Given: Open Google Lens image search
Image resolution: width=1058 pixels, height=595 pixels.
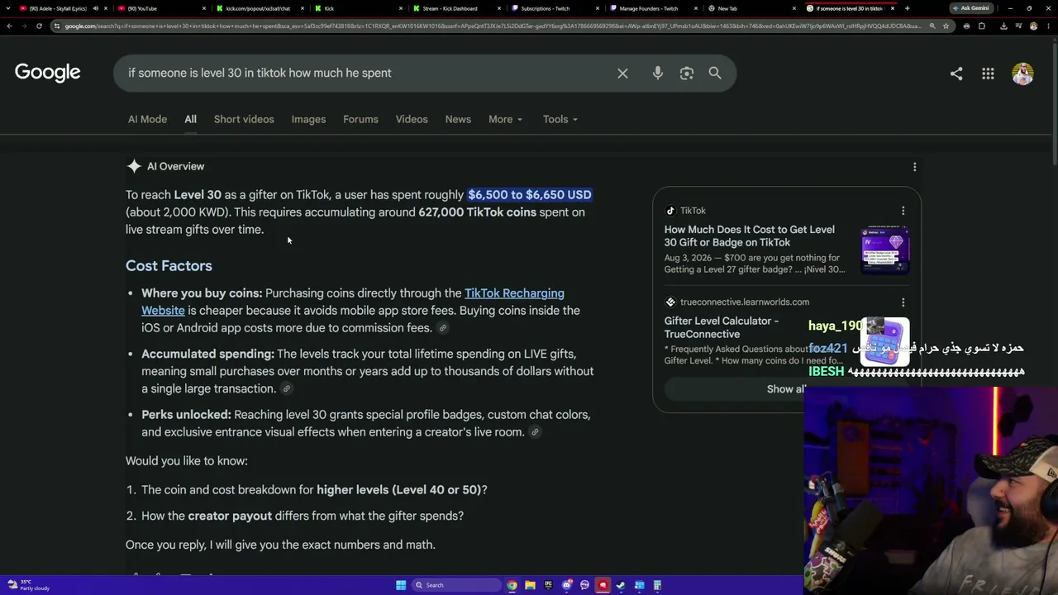Looking at the screenshot, I should [x=687, y=73].
